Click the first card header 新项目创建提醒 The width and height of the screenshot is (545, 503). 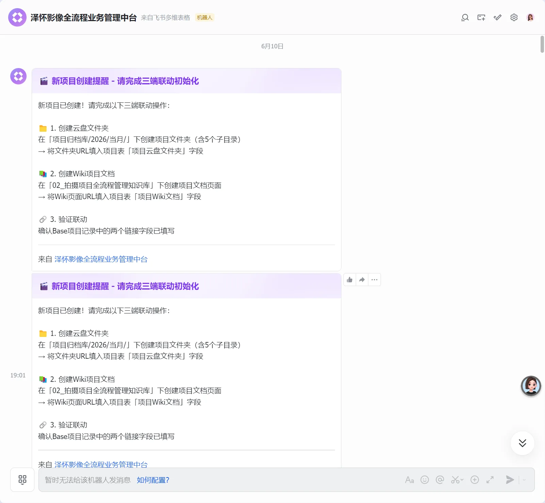click(187, 81)
